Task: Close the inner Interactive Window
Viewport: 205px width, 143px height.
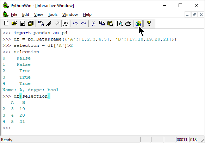Action: (201, 14)
